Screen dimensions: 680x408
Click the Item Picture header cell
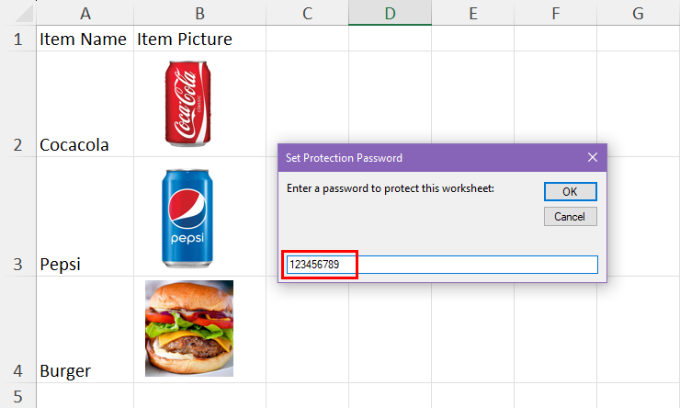(x=200, y=39)
